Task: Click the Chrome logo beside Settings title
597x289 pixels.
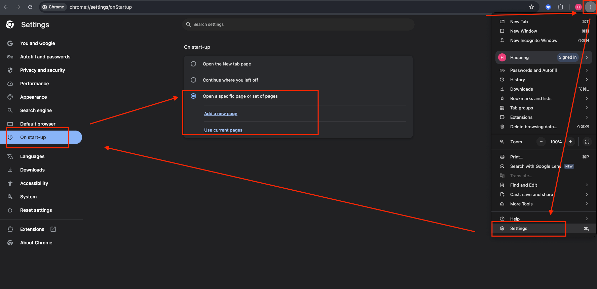Action: pyautogui.click(x=10, y=25)
